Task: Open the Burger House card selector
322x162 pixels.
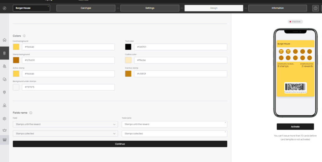Action: coord(31,8)
